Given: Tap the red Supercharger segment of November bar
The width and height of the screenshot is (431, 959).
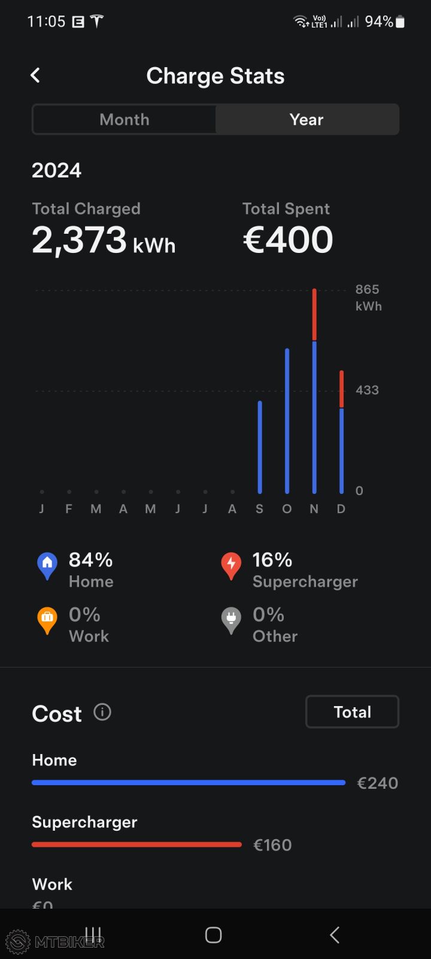Looking at the screenshot, I should pyautogui.click(x=314, y=315).
